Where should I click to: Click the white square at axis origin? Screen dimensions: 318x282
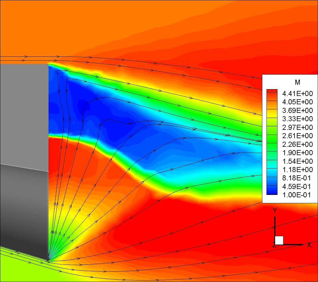pos(279,240)
